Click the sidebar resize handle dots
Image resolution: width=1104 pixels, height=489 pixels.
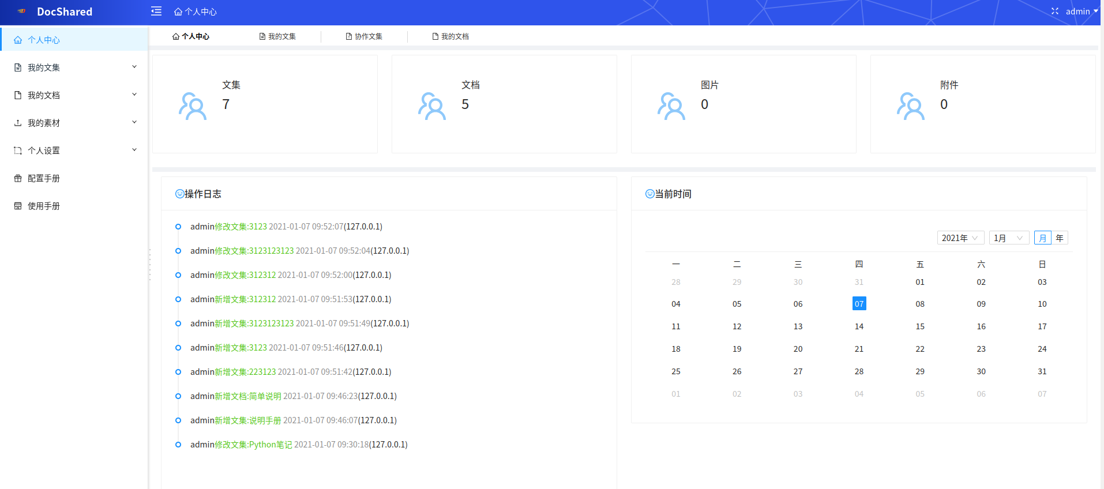150,265
